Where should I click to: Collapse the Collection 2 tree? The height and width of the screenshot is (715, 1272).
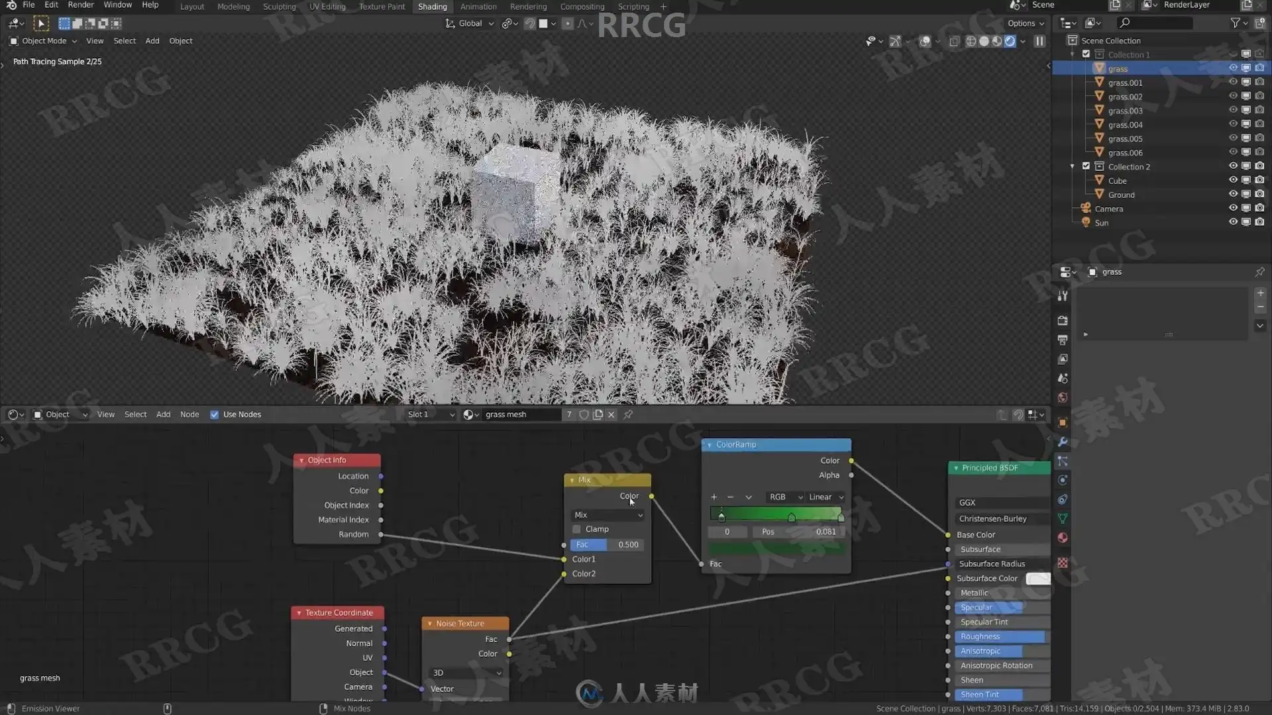1073,166
